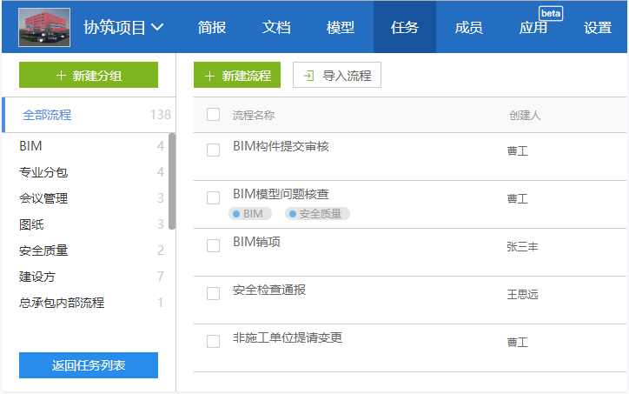Click the plus icon in 新建分组 button
Screen dimensions: 629x394
[x=61, y=75]
